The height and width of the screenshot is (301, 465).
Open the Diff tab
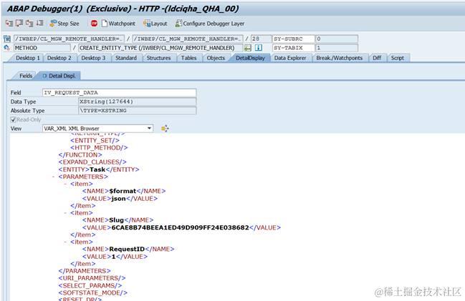coord(377,58)
